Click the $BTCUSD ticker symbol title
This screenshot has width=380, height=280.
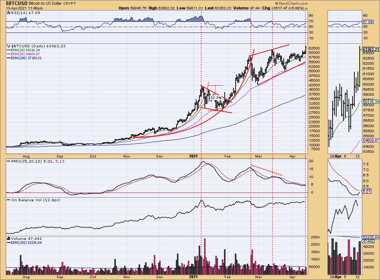coord(17,3)
